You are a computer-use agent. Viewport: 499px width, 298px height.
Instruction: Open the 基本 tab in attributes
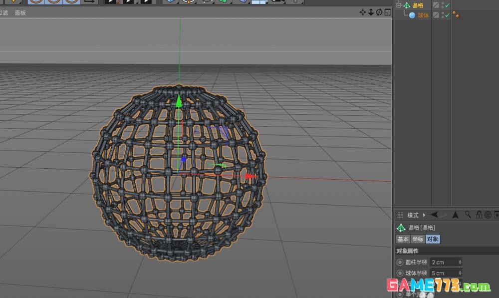click(x=403, y=239)
